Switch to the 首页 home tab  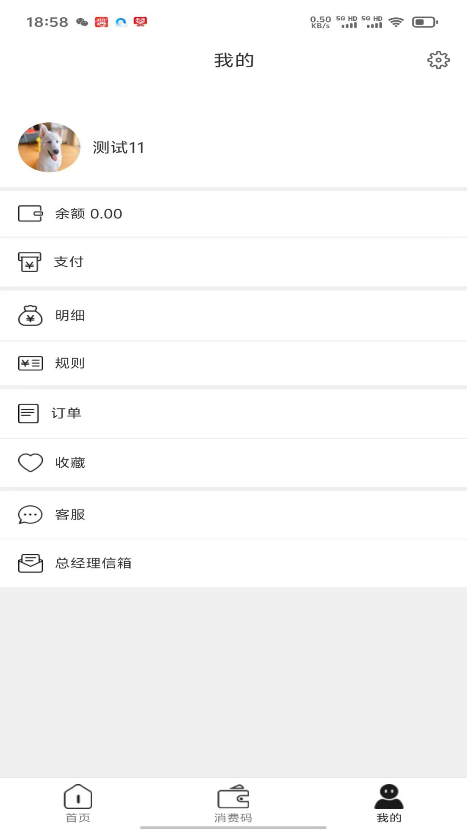tap(78, 803)
